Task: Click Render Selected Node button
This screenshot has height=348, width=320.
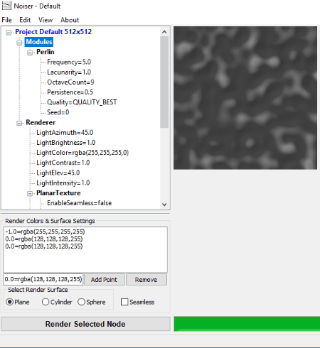Action: tap(85, 324)
